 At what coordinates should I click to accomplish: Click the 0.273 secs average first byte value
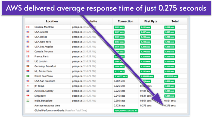pos(146,106)
